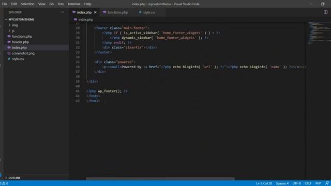Open errors and warnings status indicator

click(x=4, y=183)
